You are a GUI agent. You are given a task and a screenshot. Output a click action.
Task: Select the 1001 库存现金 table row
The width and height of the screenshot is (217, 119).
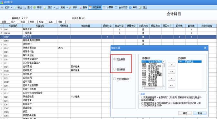[108, 29]
